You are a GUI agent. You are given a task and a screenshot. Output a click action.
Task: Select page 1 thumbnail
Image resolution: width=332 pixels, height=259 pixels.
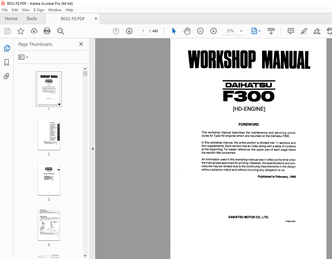(49, 89)
